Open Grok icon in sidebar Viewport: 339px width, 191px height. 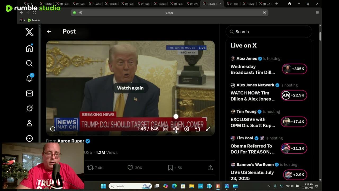click(29, 108)
